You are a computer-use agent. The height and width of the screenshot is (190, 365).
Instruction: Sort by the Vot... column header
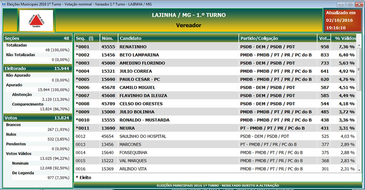(x=324, y=38)
